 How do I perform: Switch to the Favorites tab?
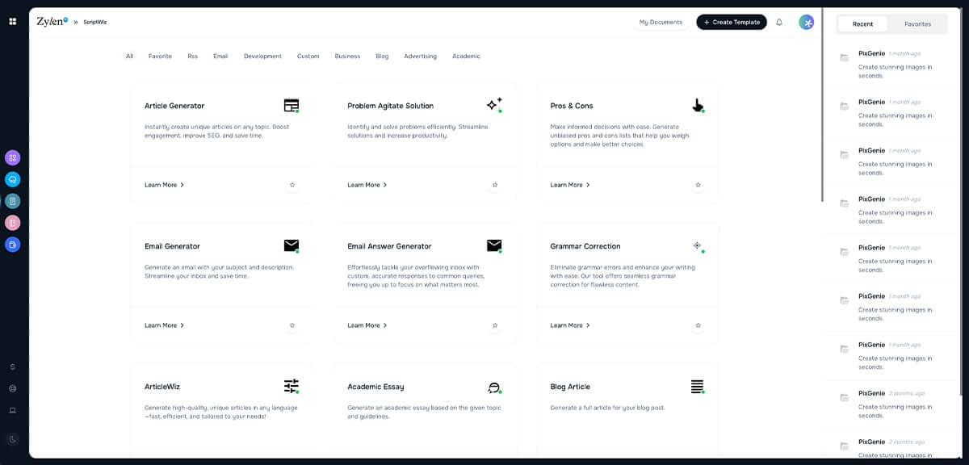coord(917,24)
